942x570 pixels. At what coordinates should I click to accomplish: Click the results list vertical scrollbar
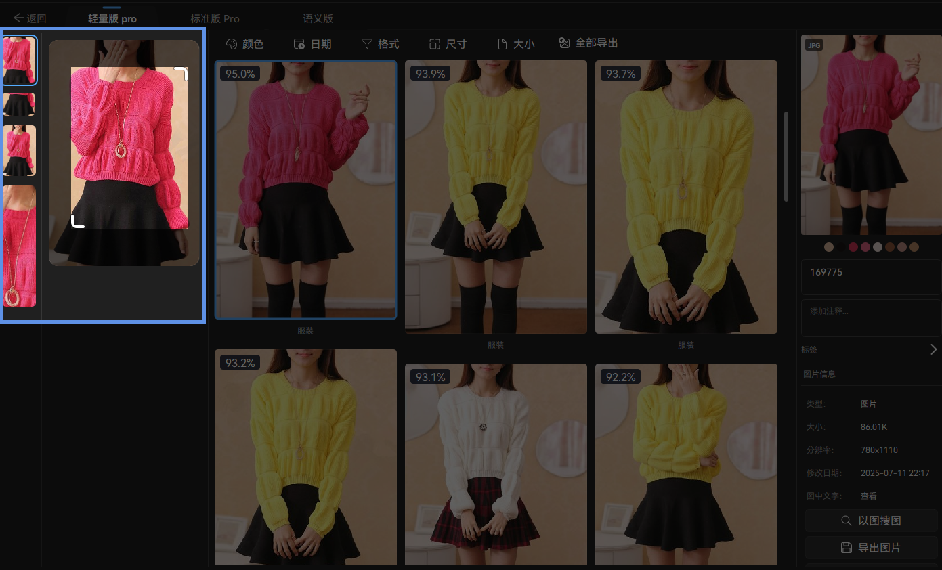point(786,156)
